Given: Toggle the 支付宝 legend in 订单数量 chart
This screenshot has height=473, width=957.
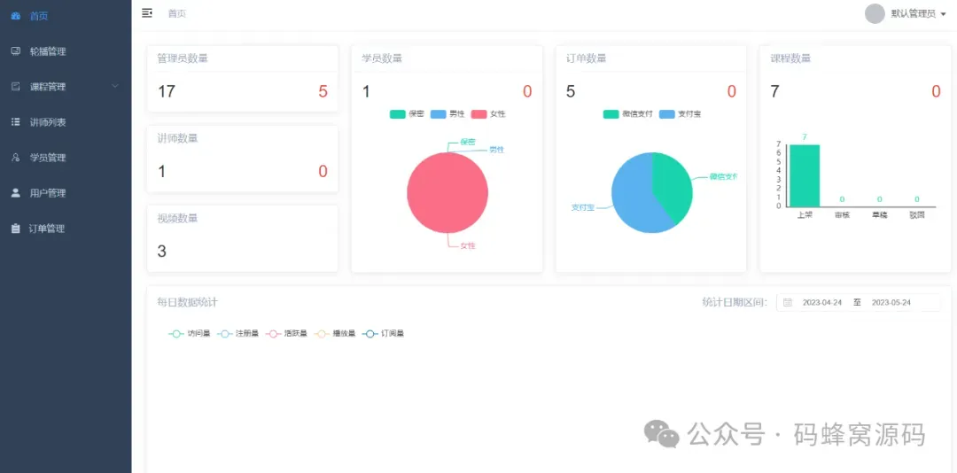Looking at the screenshot, I should coord(681,114).
